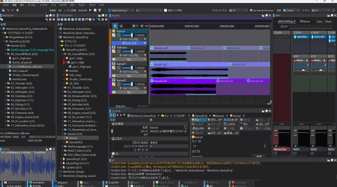Mute the hakusyu track
The image size is (337, 187).
pyautogui.click(x=119, y=51)
